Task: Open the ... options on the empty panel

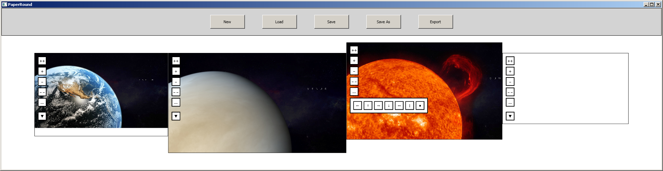Action: coord(510,102)
